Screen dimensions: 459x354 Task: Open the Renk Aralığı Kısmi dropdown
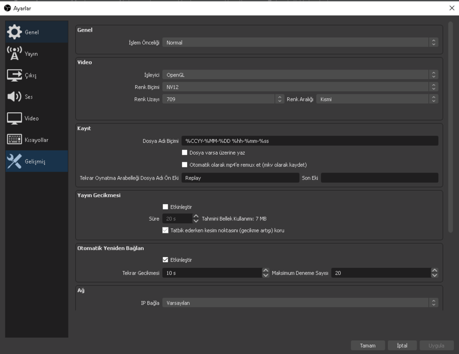(377, 99)
